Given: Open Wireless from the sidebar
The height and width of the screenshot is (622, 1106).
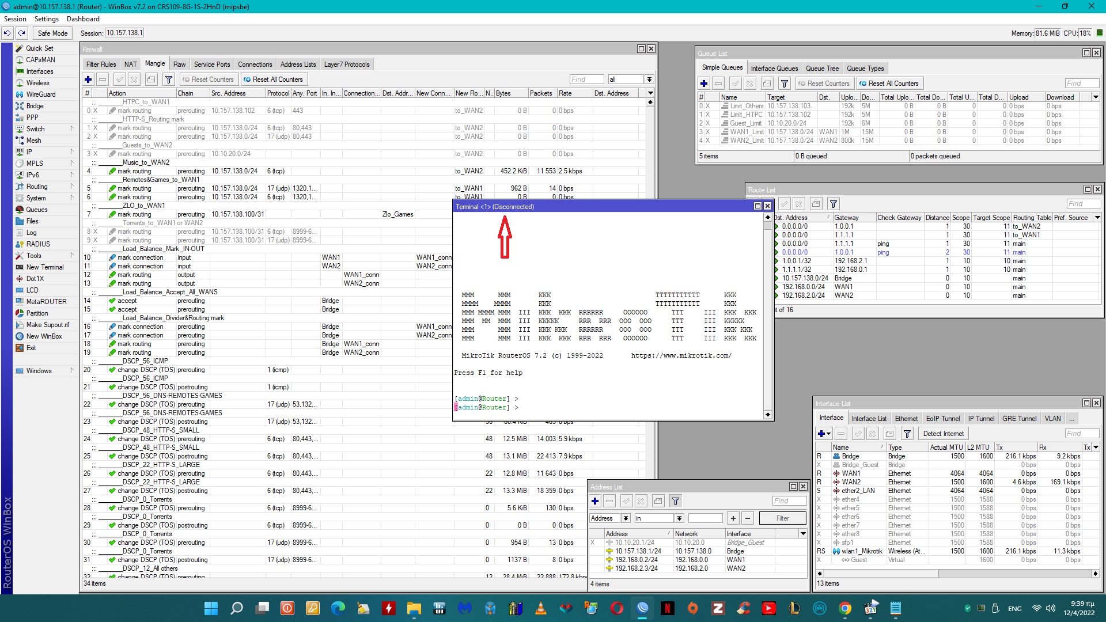Looking at the screenshot, I should pos(37,83).
